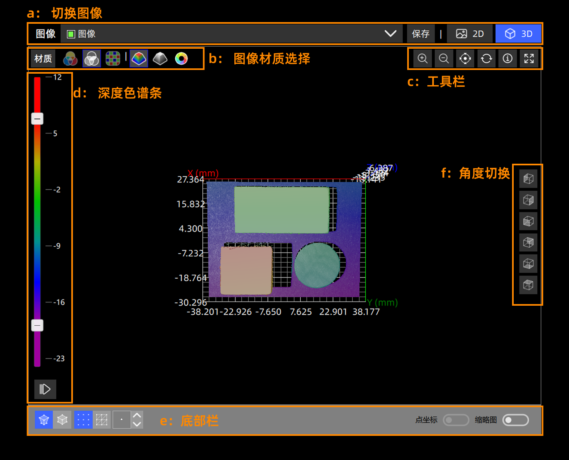Click the axis value 7.625
This screenshot has height=460, width=569.
click(301, 312)
